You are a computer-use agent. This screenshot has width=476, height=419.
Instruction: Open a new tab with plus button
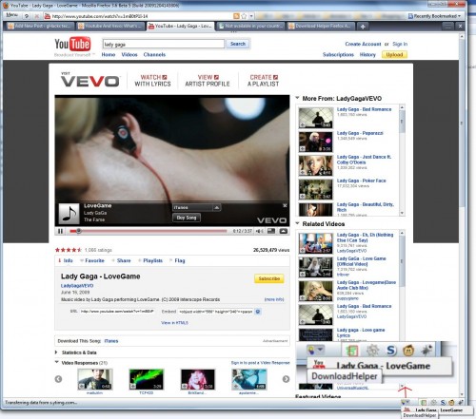click(x=363, y=27)
